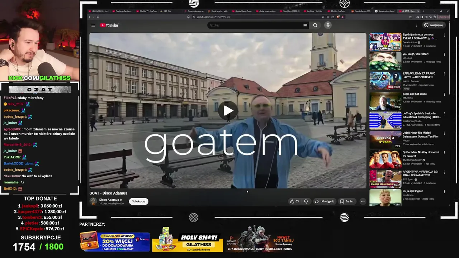Image resolution: width=459 pixels, height=258 pixels.
Task: Switch to the Konfitura - YouTube tab
Action: (314, 11)
